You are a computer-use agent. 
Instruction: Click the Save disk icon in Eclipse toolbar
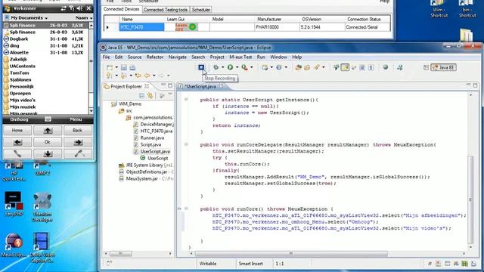124,67
